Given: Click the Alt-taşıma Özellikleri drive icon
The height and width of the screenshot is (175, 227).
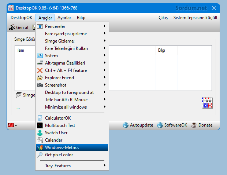Looking at the screenshot, I should pyautogui.click(x=40, y=63).
